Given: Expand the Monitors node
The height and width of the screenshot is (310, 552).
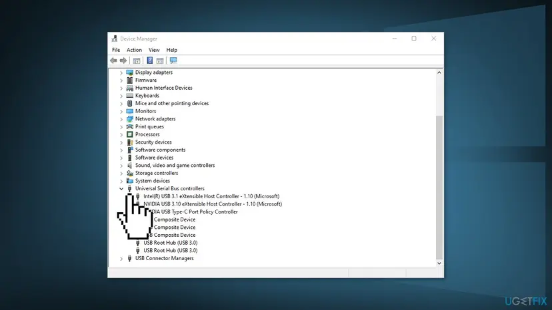Looking at the screenshot, I should point(121,111).
